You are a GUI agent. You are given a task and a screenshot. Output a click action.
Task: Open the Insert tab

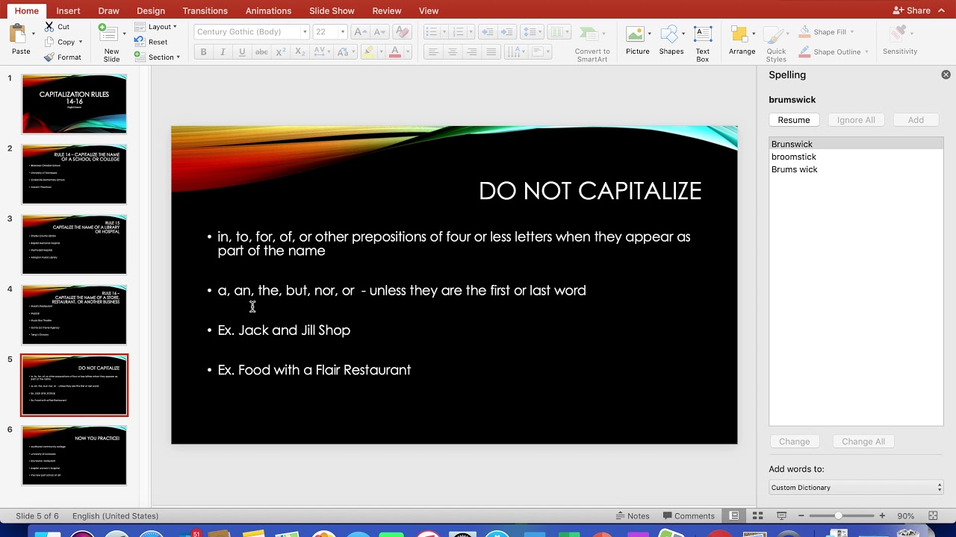[68, 11]
